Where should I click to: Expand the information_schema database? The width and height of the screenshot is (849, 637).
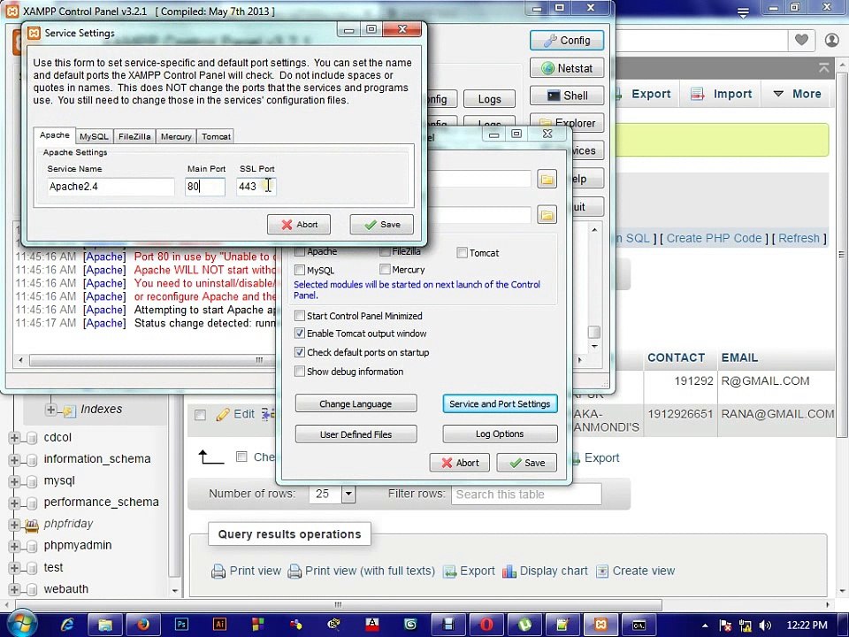pos(14,460)
